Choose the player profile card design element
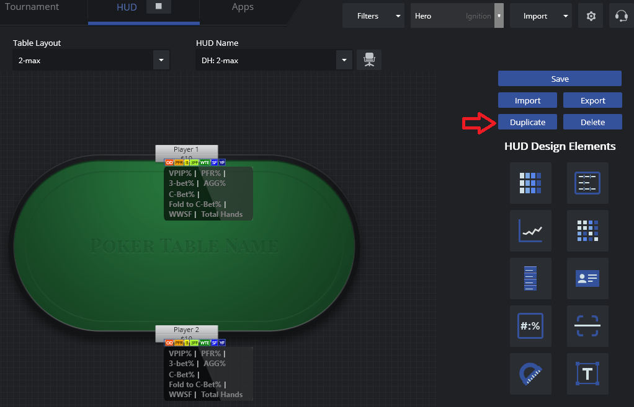This screenshot has width=634, height=407. tap(587, 278)
